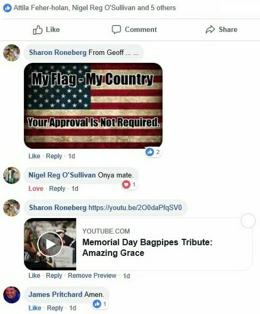
Task: Toggle Love on Nigel's Onya mate comment
Action: coord(36,189)
